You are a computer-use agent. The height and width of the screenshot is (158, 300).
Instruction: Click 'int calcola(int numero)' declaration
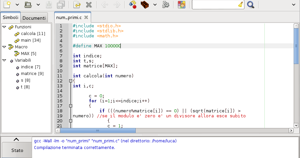pos(103,76)
